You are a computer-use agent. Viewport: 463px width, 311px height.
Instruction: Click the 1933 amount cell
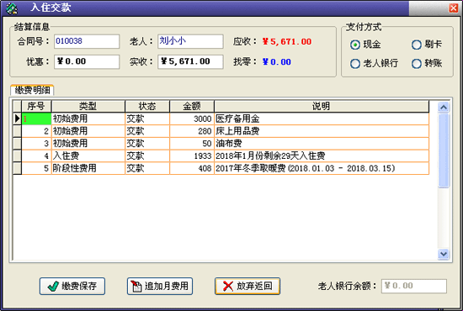click(192, 156)
